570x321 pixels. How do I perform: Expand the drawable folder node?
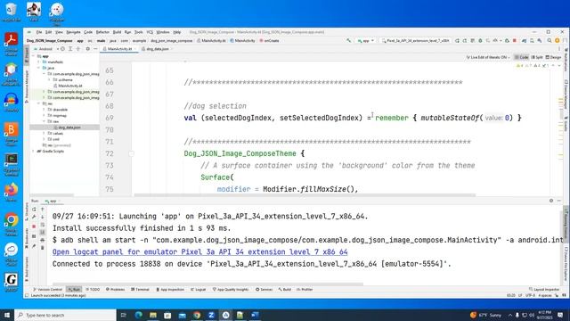pos(44,109)
